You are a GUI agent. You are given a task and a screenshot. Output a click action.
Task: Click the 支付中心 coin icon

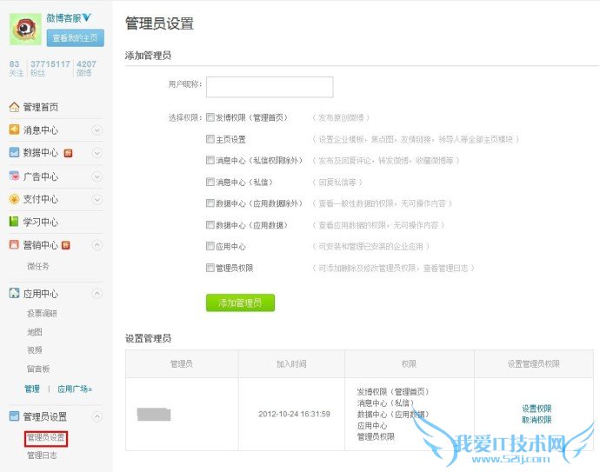[x=14, y=199]
